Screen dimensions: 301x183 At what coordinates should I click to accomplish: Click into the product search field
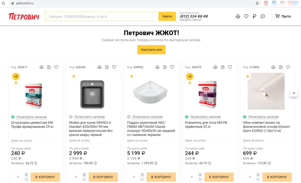[102, 16]
